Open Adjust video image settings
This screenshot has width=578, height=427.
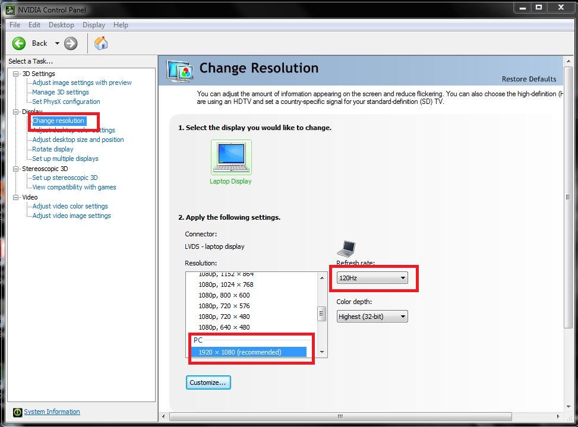tap(71, 216)
